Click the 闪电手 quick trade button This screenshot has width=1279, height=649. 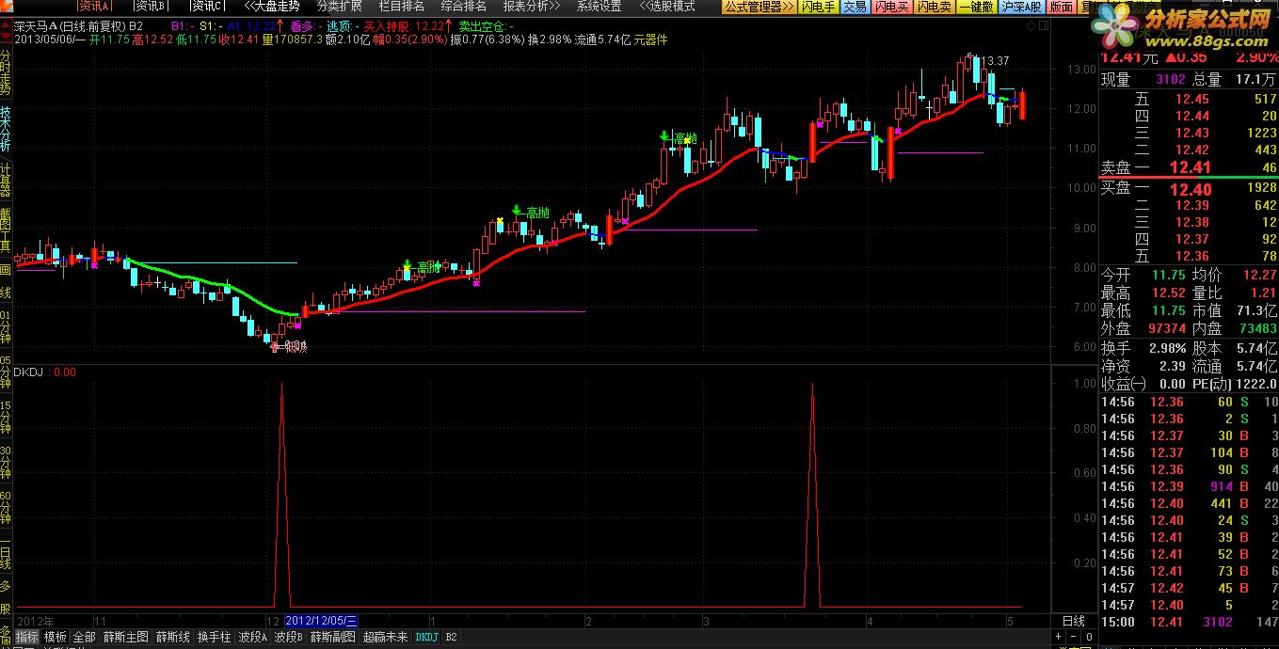coord(818,7)
